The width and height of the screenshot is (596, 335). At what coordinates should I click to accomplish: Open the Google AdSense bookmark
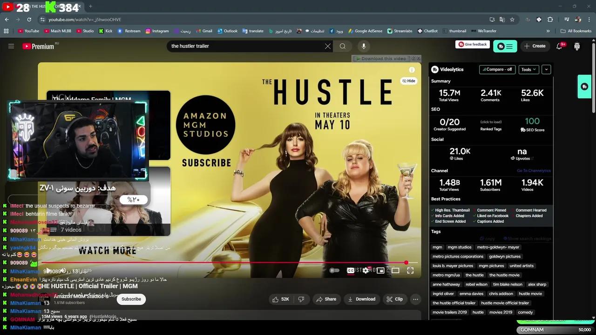coord(365,31)
